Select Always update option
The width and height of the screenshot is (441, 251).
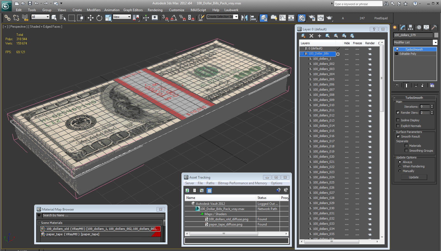(x=400, y=162)
